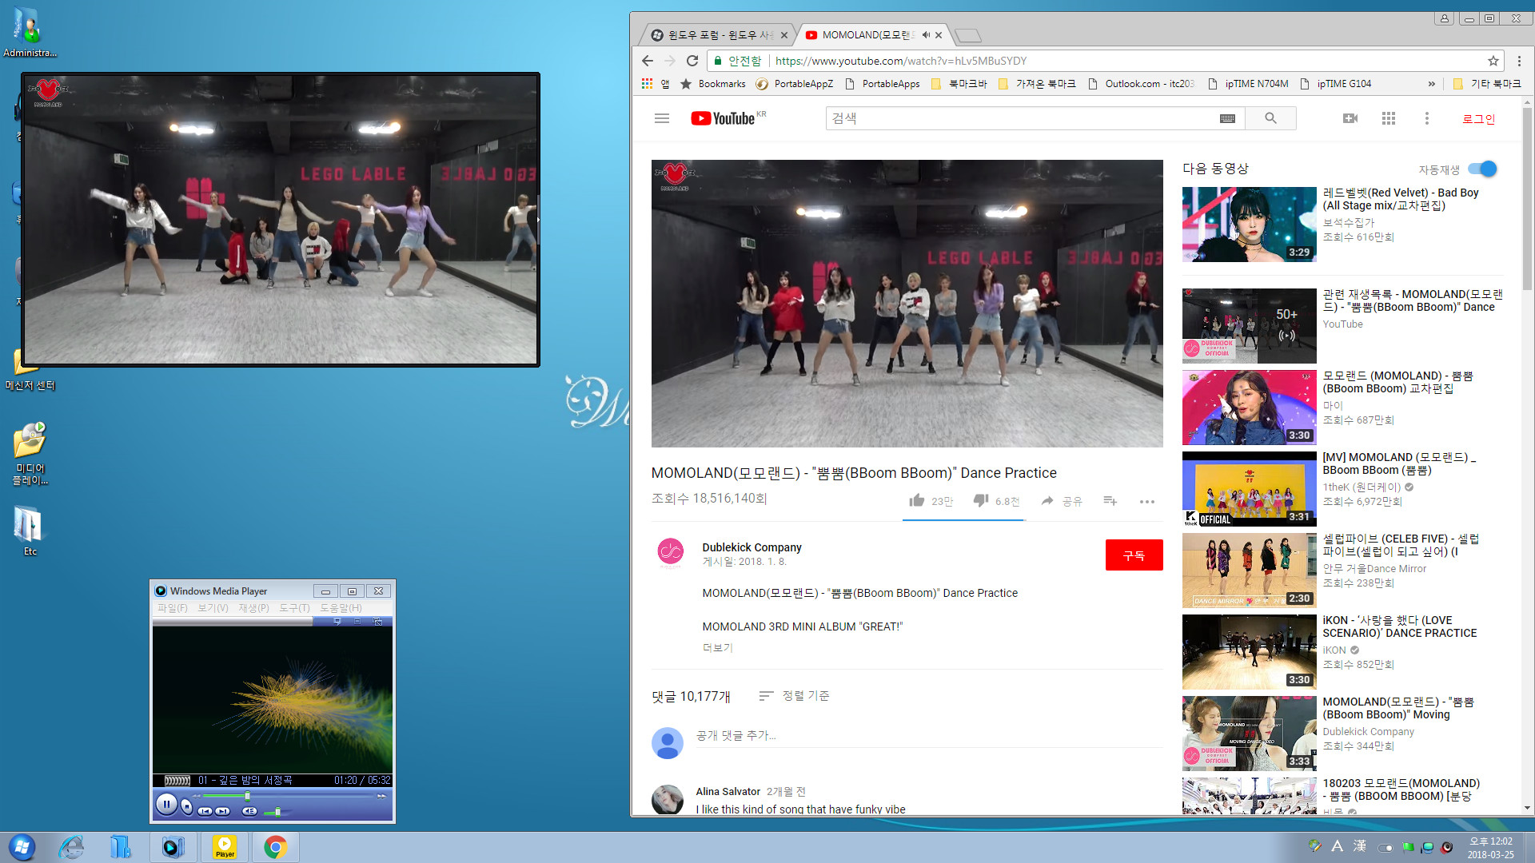This screenshot has height=863, width=1535.
Task: Like the video with thumbs up
Action: pos(917,500)
